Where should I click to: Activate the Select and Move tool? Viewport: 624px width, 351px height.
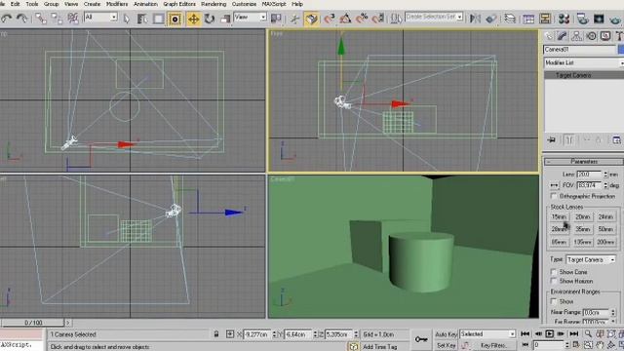(x=193, y=19)
